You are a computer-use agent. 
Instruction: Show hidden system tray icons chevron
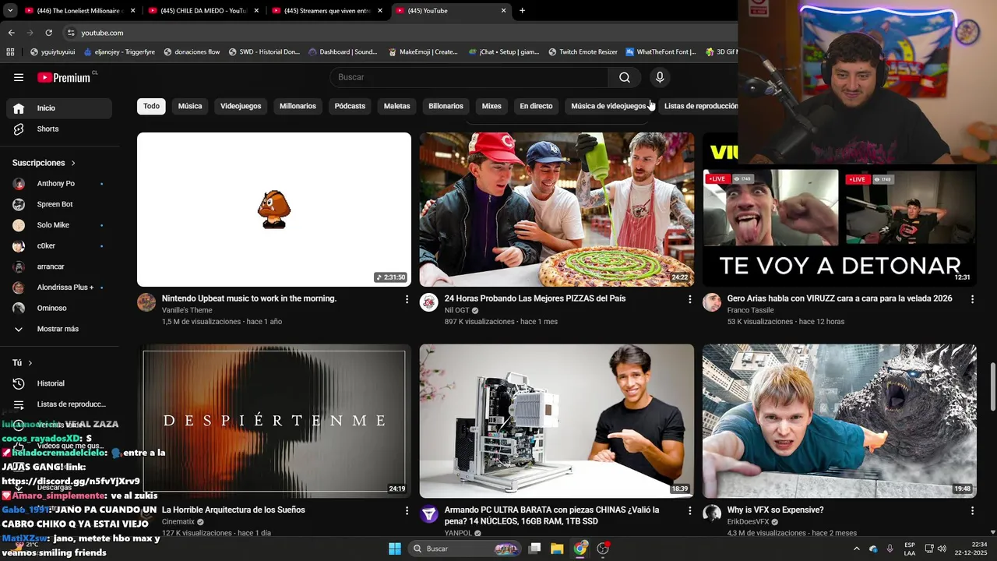857,549
